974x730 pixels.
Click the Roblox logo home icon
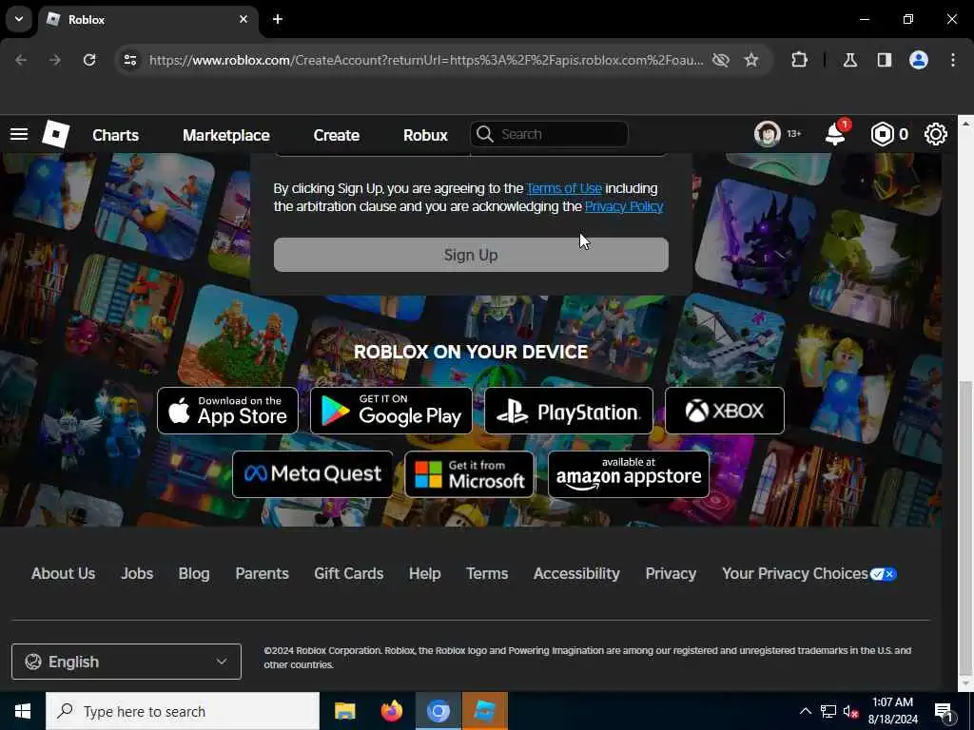click(55, 134)
